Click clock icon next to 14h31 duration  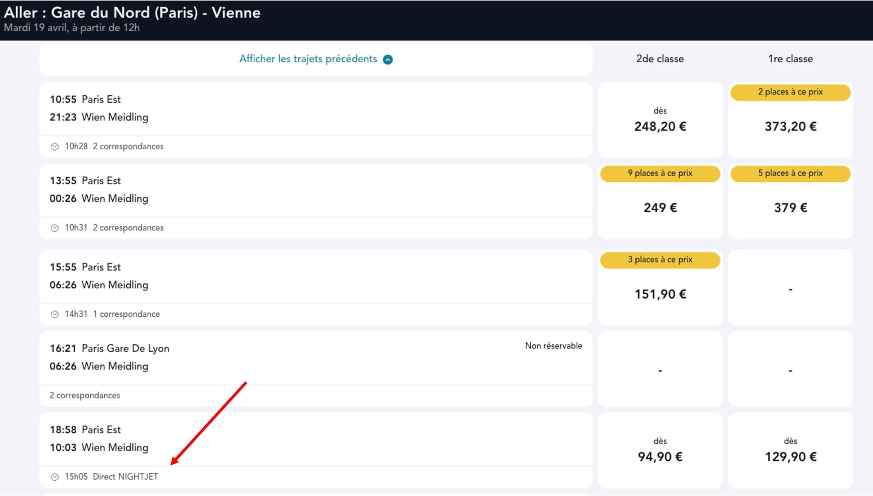click(x=55, y=314)
